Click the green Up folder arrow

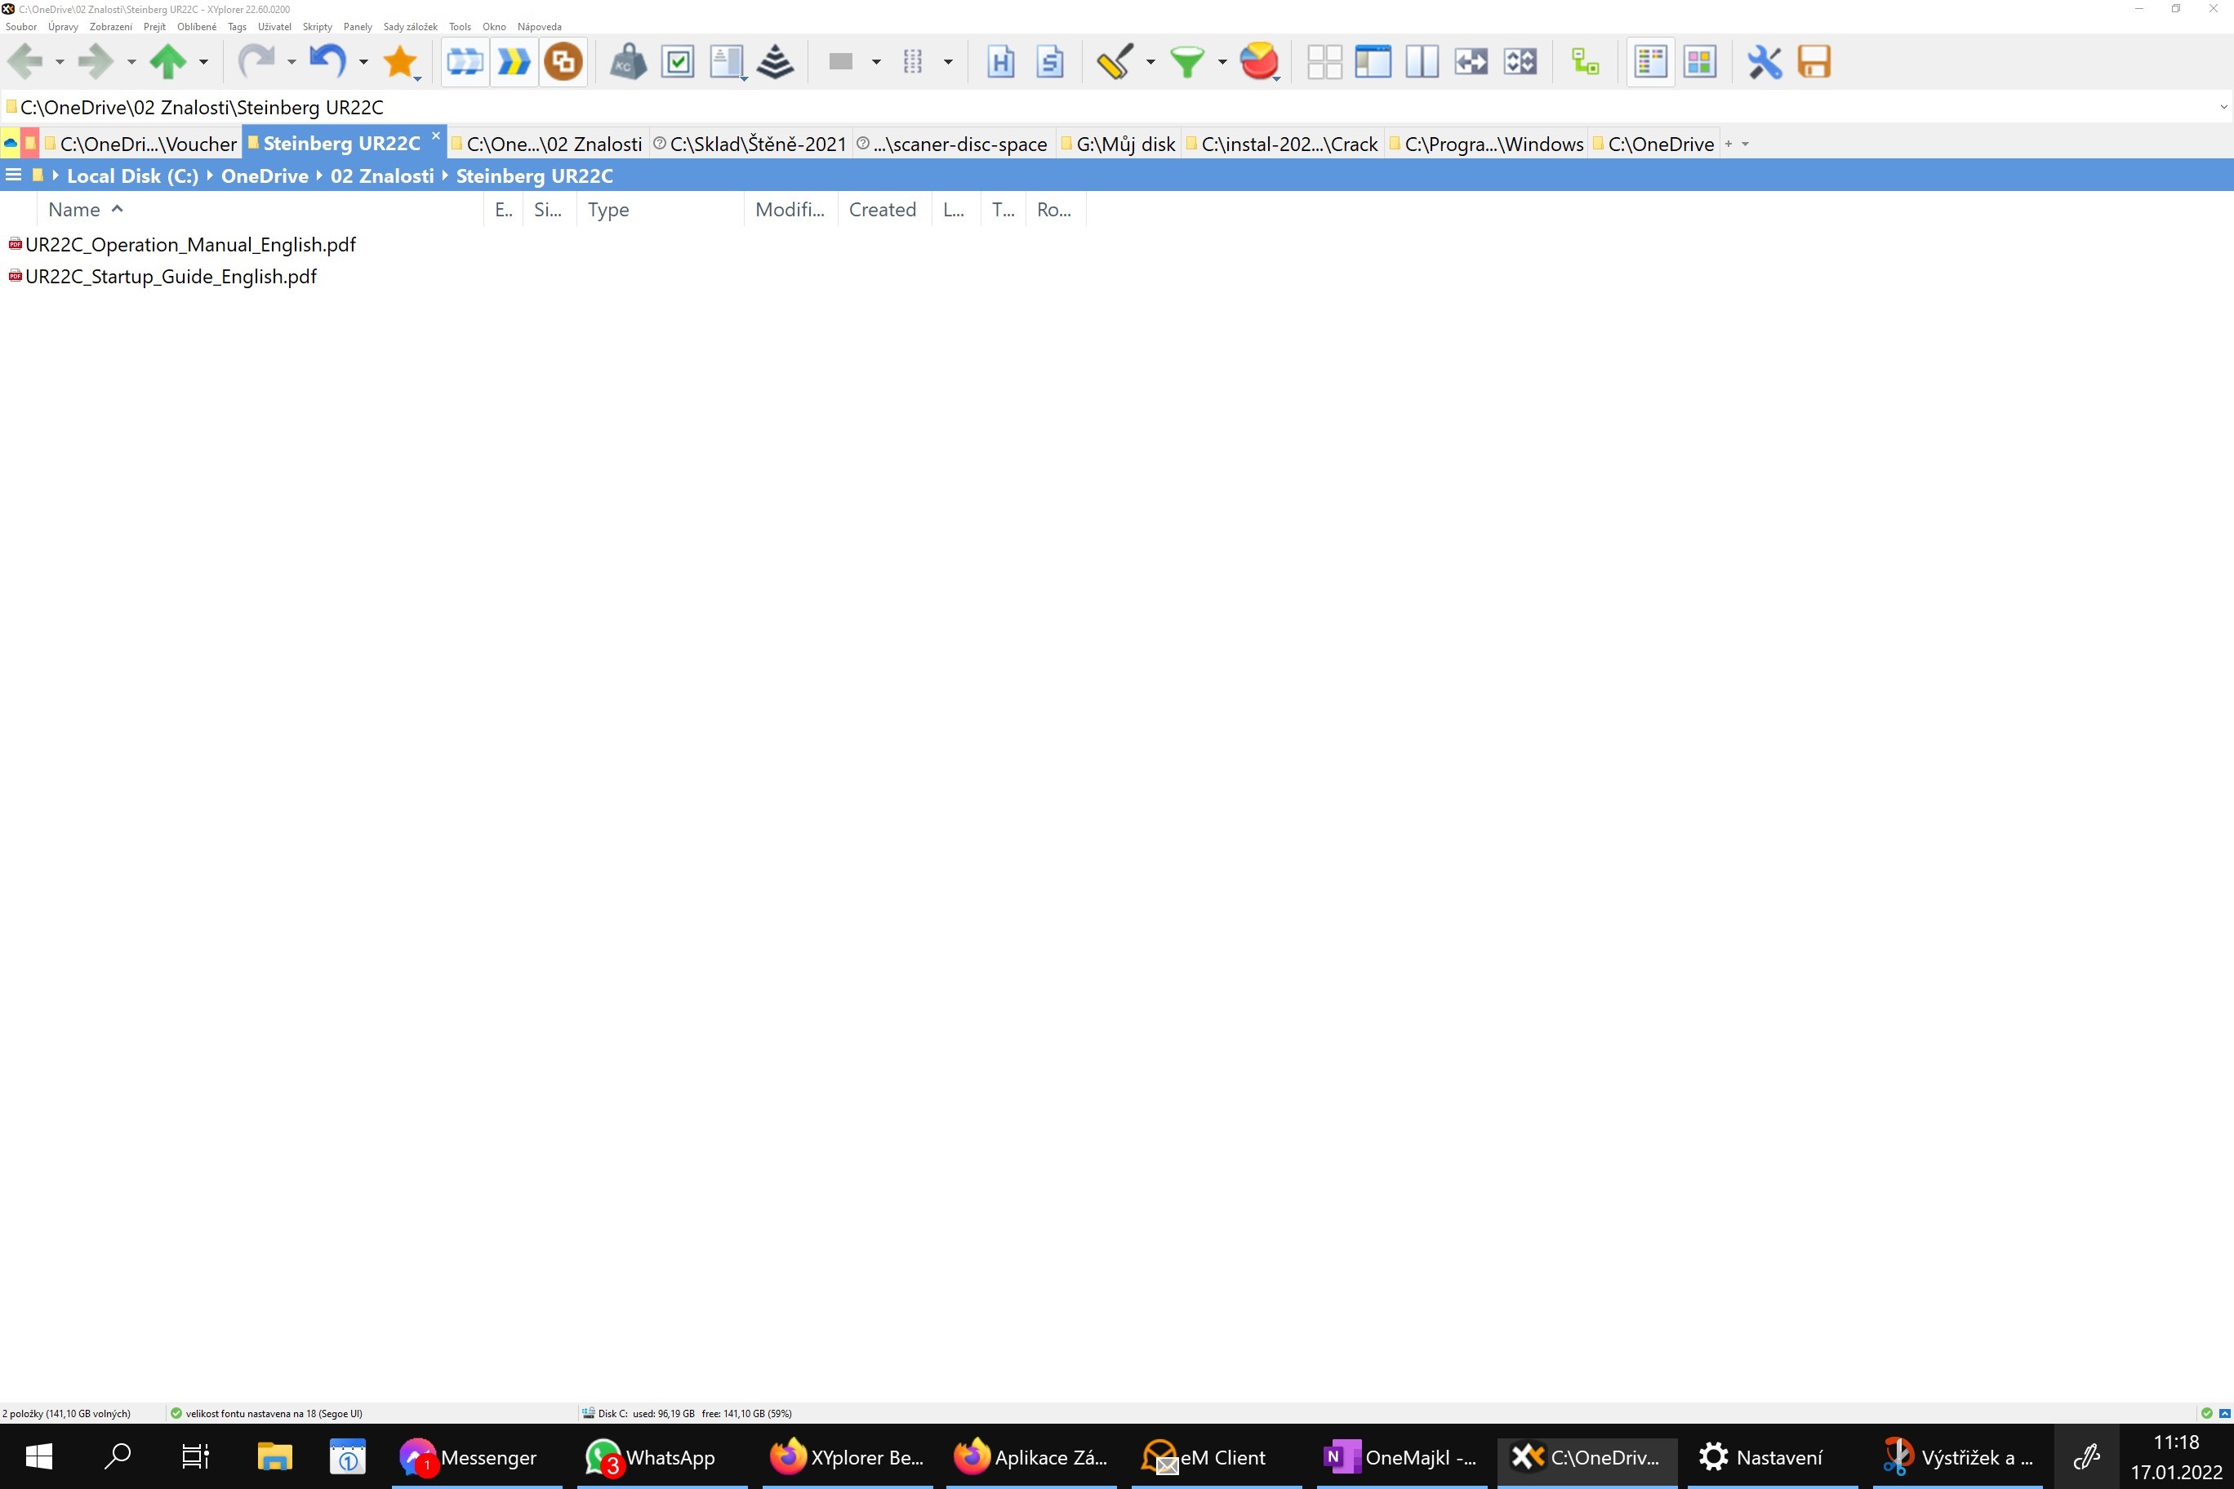[167, 62]
